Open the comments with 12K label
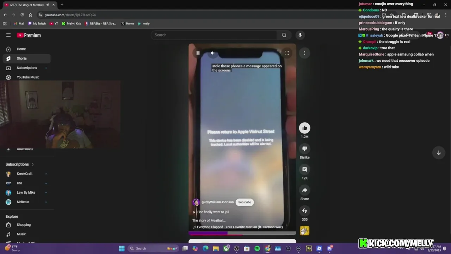This screenshot has width=451, height=254. point(304,169)
